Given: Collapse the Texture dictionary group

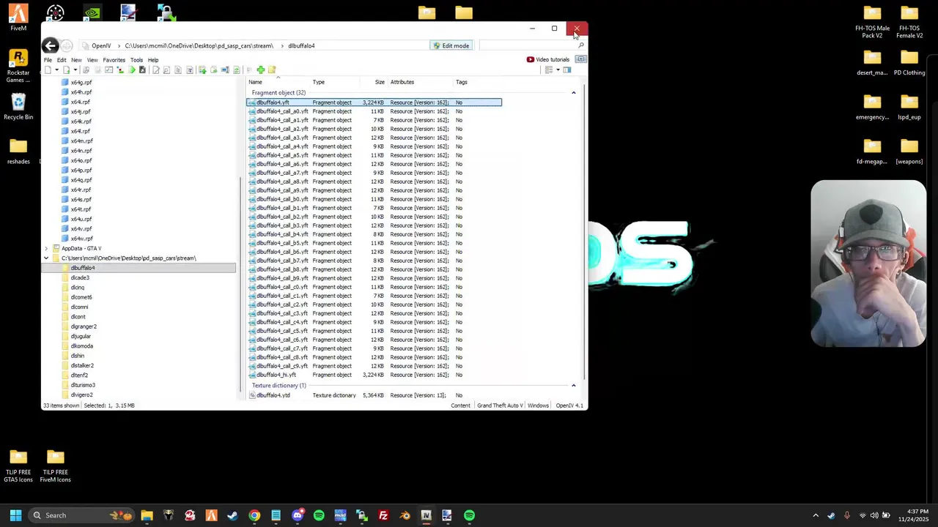Looking at the screenshot, I should click(x=574, y=386).
